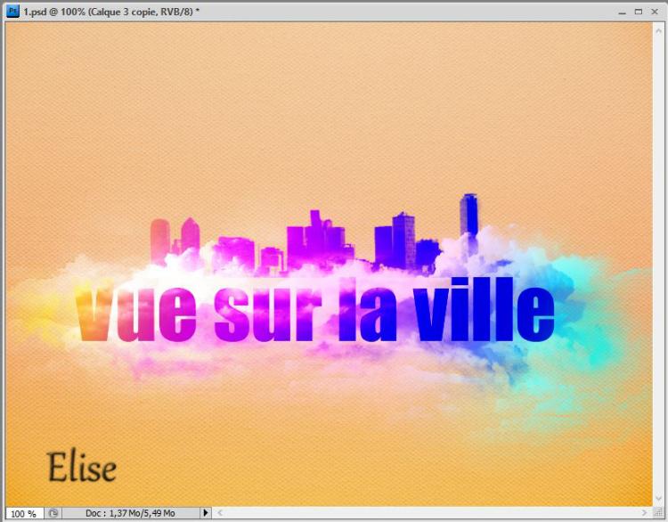Click the vertical scrollbar up arrow
Viewport: 668px width, 522px height.
click(x=658, y=31)
